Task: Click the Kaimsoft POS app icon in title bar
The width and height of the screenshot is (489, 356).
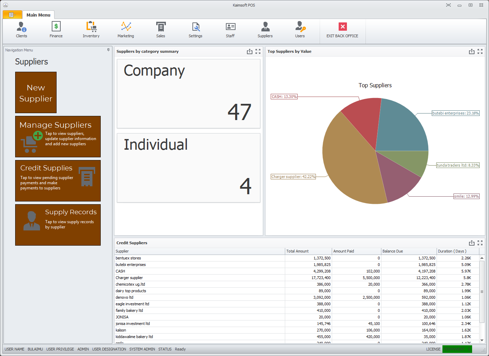Action: (6, 5)
